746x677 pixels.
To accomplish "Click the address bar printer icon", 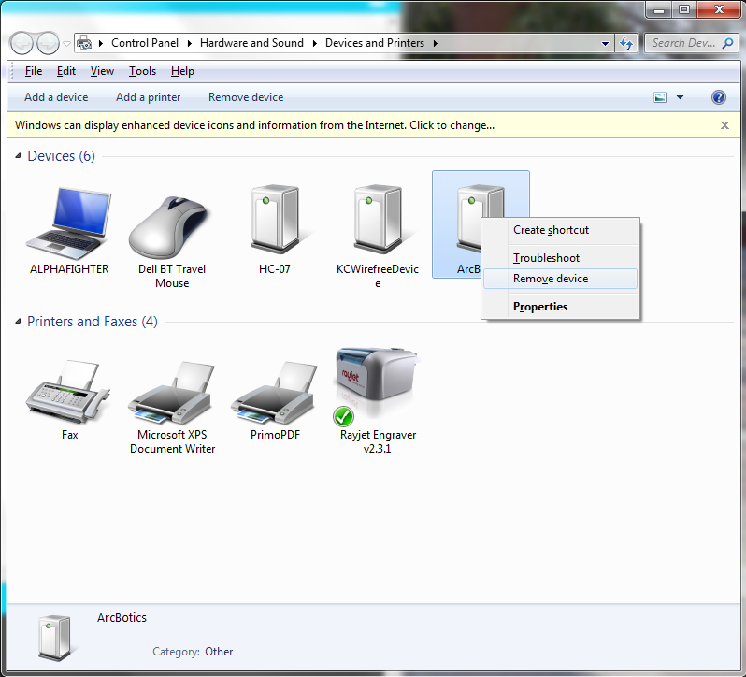I will click(84, 43).
